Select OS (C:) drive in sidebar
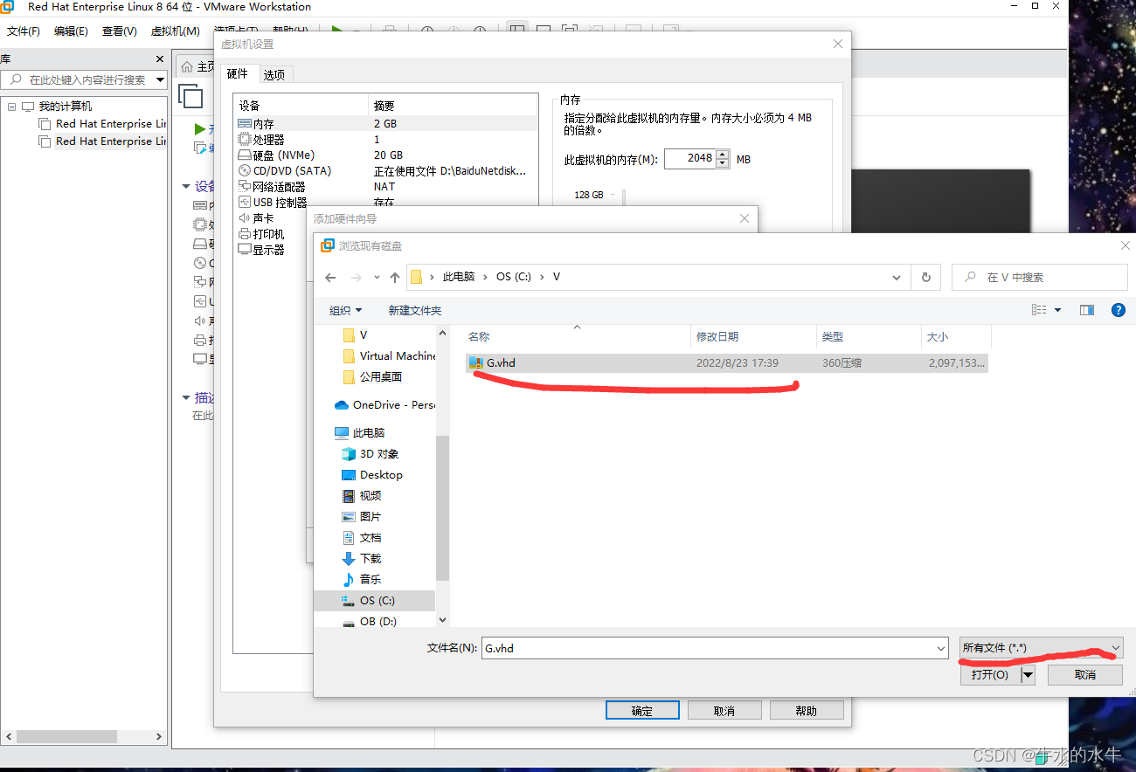The image size is (1136, 772). pos(374,601)
